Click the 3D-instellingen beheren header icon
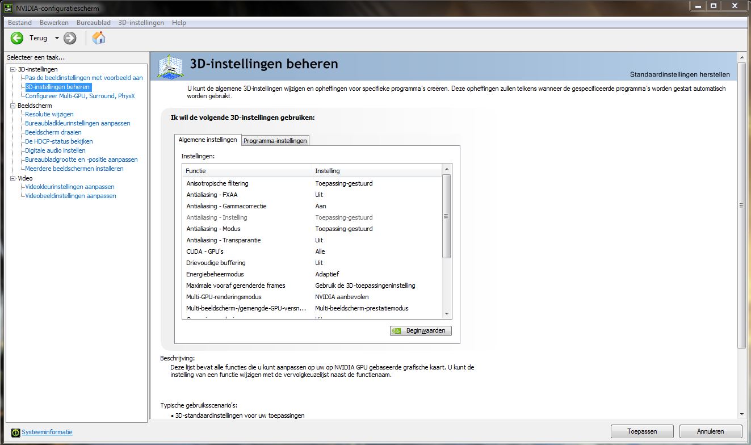The height and width of the screenshot is (445, 751). 170,66
